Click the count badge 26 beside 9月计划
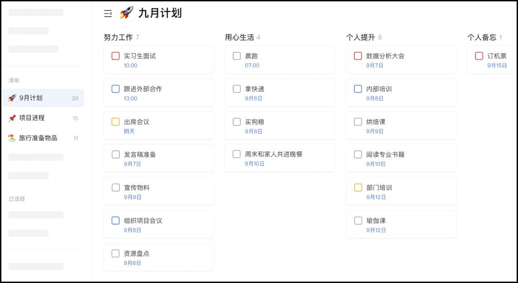The image size is (518, 283). [75, 98]
